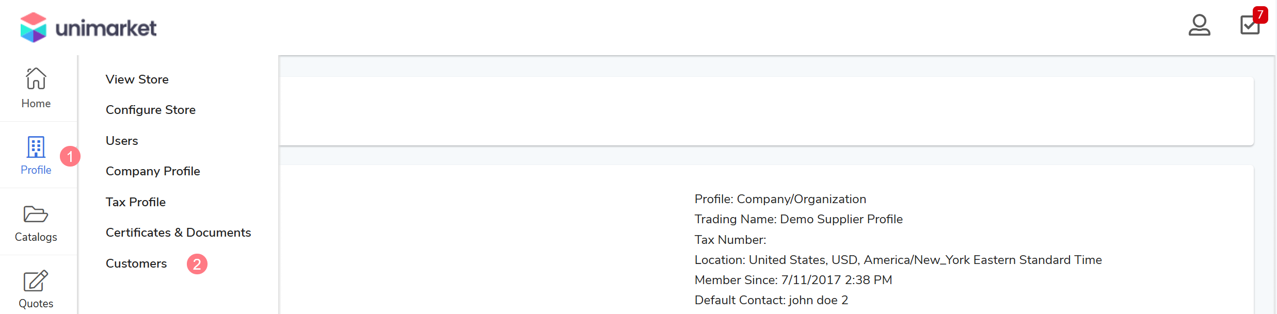Select View Store from the menu
The height and width of the screenshot is (314, 1277).
tap(137, 79)
